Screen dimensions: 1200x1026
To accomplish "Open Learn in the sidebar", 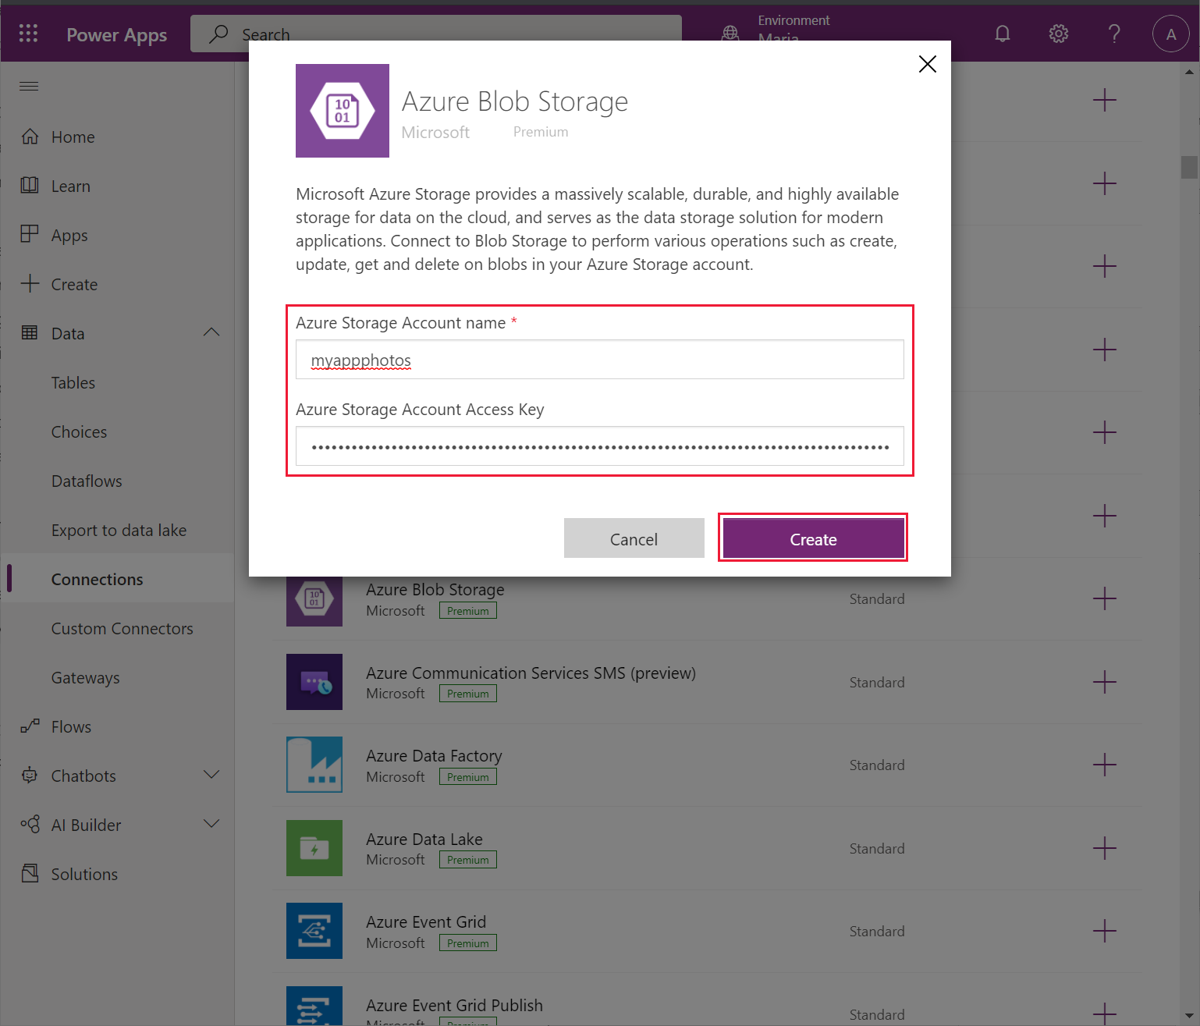I will click(117, 186).
